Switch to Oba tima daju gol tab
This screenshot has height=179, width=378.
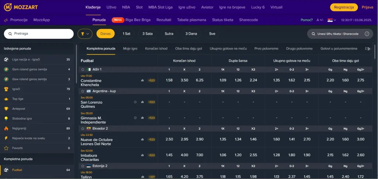189,49
